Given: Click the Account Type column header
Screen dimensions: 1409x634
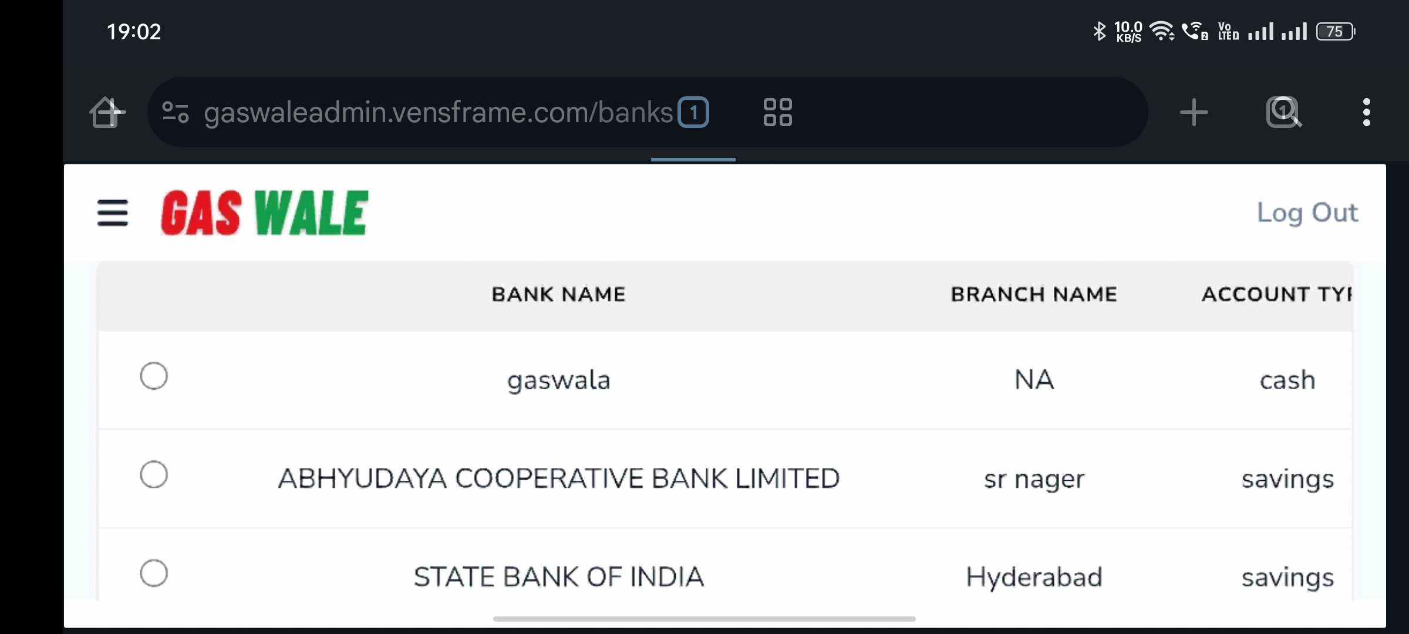Looking at the screenshot, I should [1276, 294].
